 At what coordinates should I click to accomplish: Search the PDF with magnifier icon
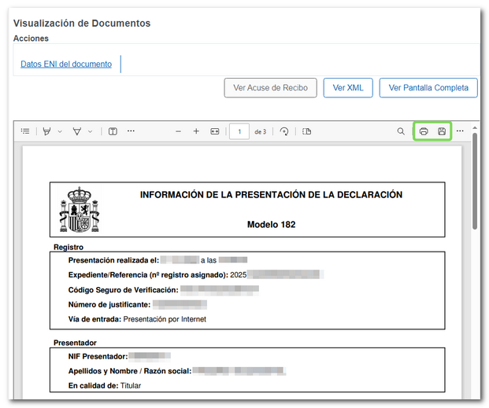(401, 131)
